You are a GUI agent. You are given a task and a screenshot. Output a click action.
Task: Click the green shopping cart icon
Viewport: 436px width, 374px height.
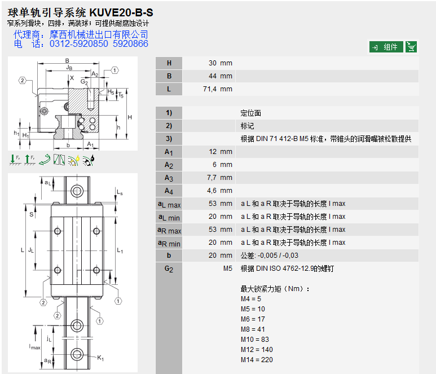(x=411, y=47)
